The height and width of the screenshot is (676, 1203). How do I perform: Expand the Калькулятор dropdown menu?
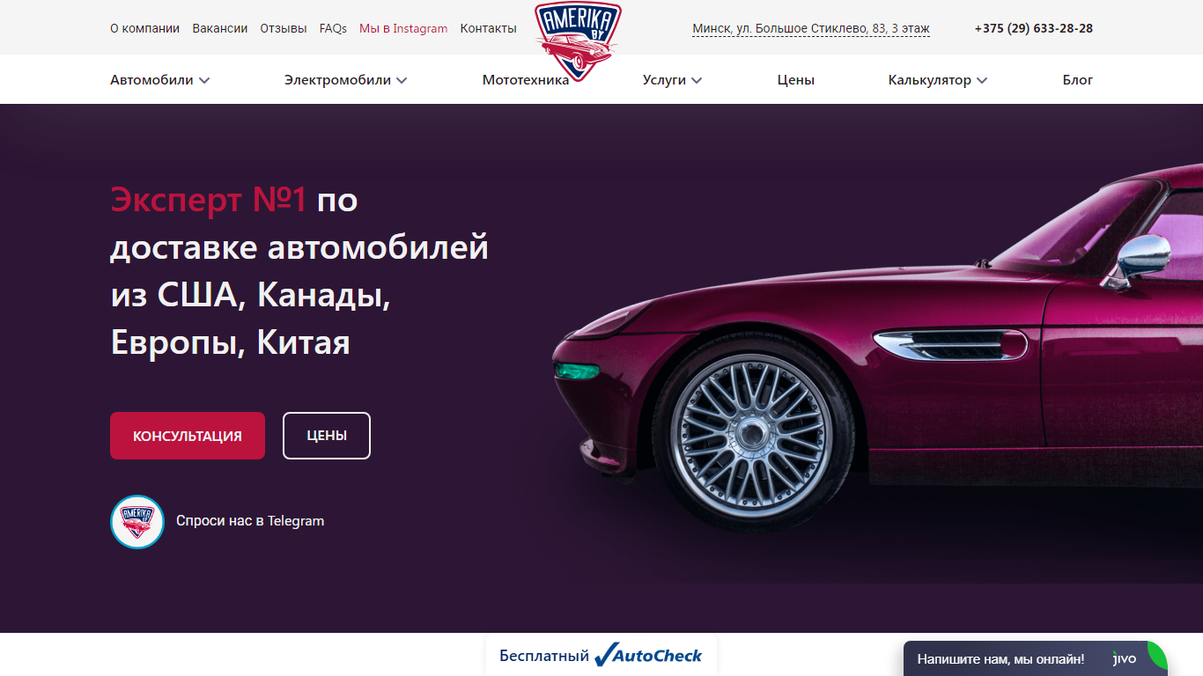938,80
